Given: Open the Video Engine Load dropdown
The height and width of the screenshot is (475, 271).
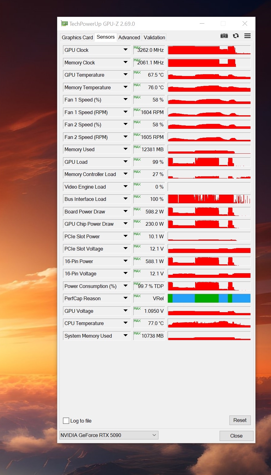Looking at the screenshot, I should pyautogui.click(x=125, y=186).
